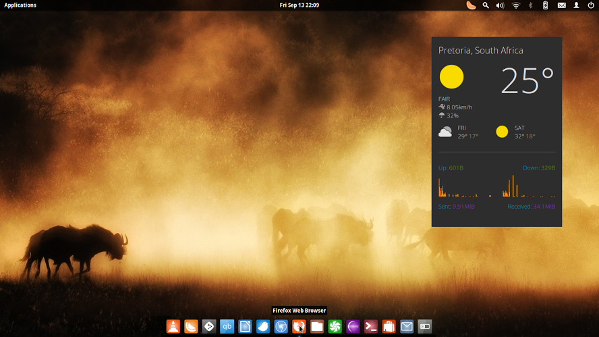This screenshot has width=599, height=337.
Task: Open the Wi-Fi network indicator
Action: pos(516,5)
